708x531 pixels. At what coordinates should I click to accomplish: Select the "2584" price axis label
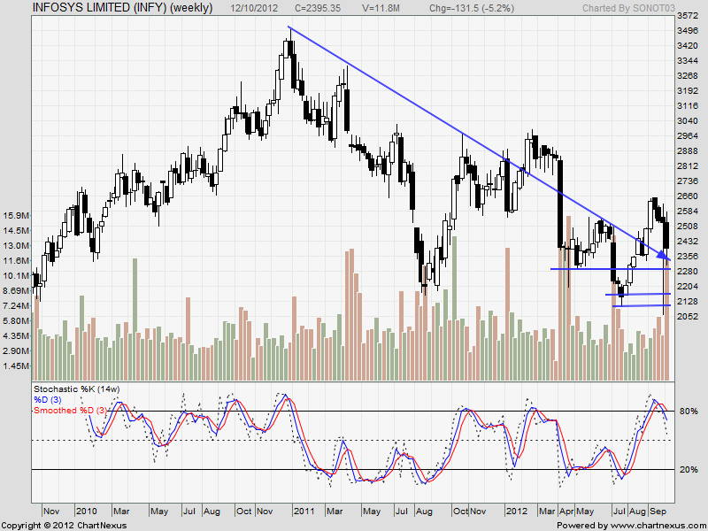click(688, 212)
